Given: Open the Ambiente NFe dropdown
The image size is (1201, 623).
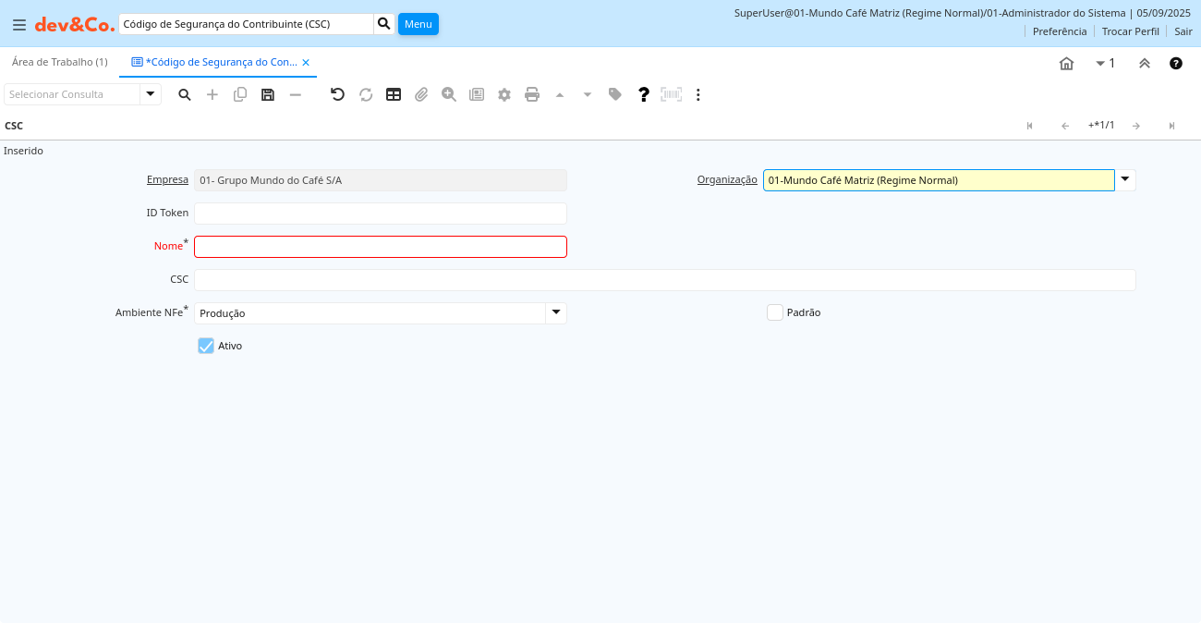Looking at the screenshot, I should 556,313.
